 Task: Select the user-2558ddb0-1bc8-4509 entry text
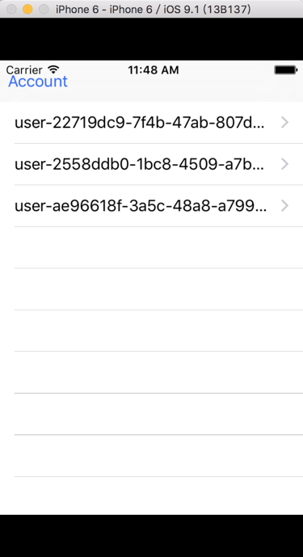140,164
